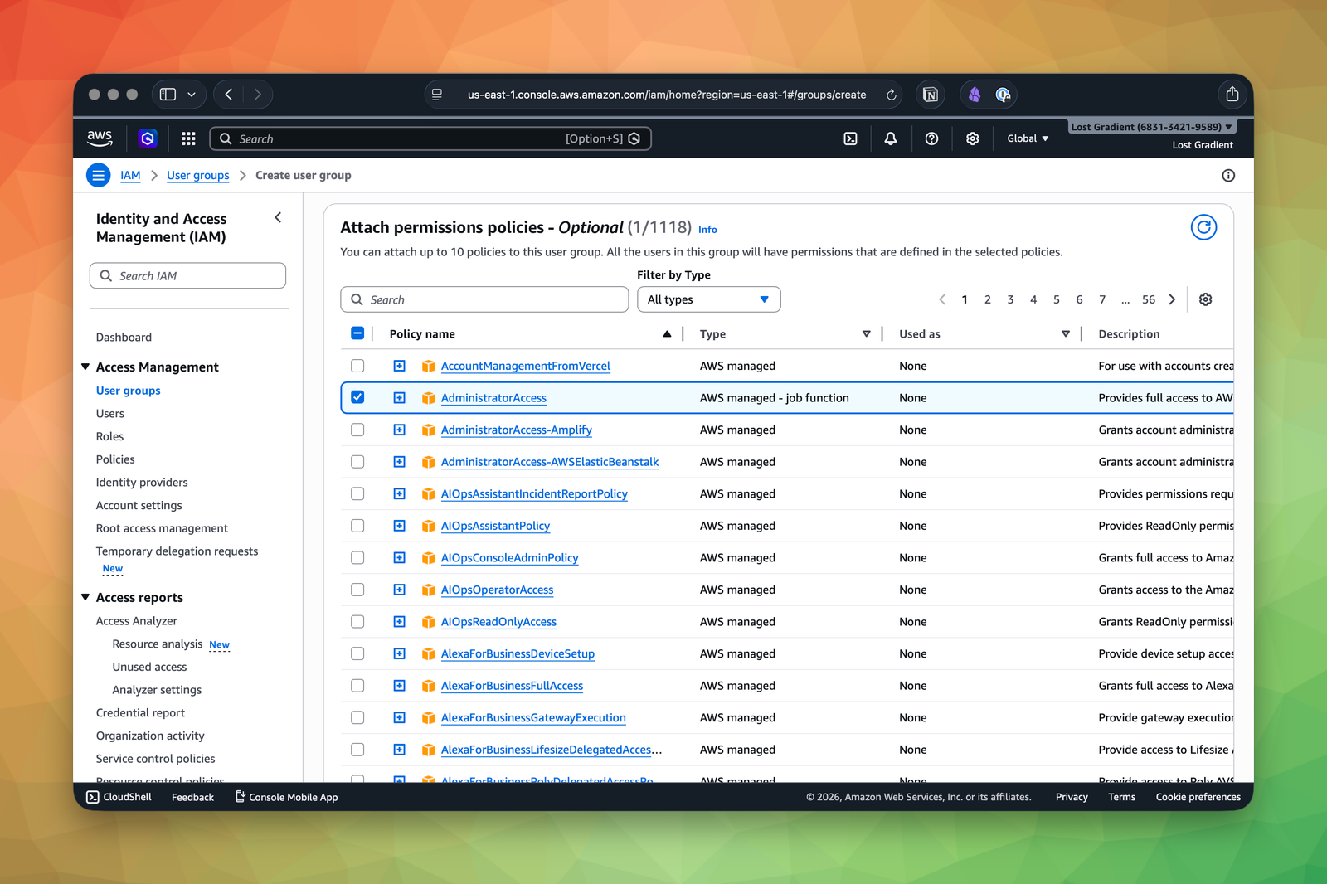The image size is (1327, 884).
Task: Go to page 3 of the policy list
Action: [x=1010, y=299]
